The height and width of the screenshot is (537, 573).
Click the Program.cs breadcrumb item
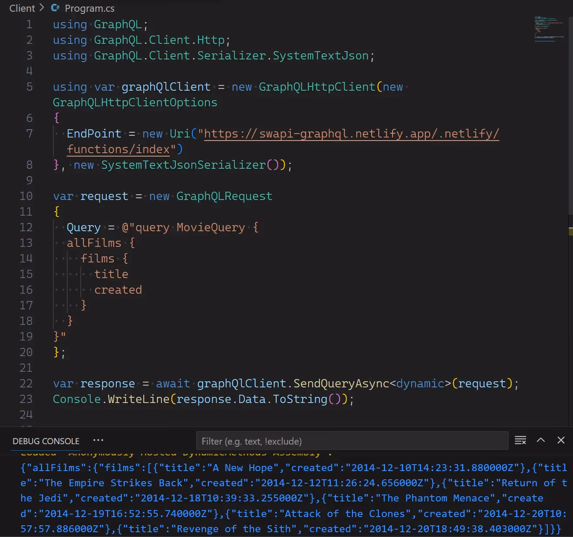89,8
